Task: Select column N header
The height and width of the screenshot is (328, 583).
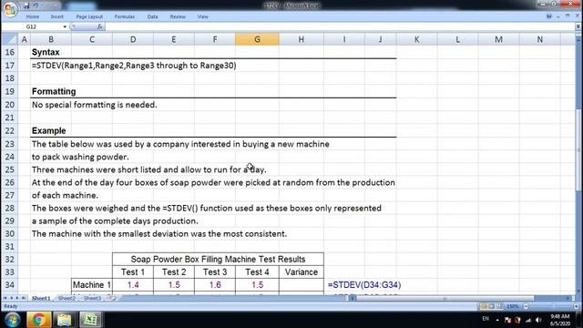Action: [x=539, y=39]
